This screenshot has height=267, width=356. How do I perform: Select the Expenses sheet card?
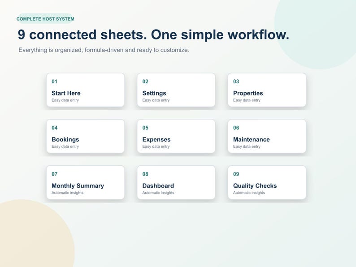click(176, 136)
